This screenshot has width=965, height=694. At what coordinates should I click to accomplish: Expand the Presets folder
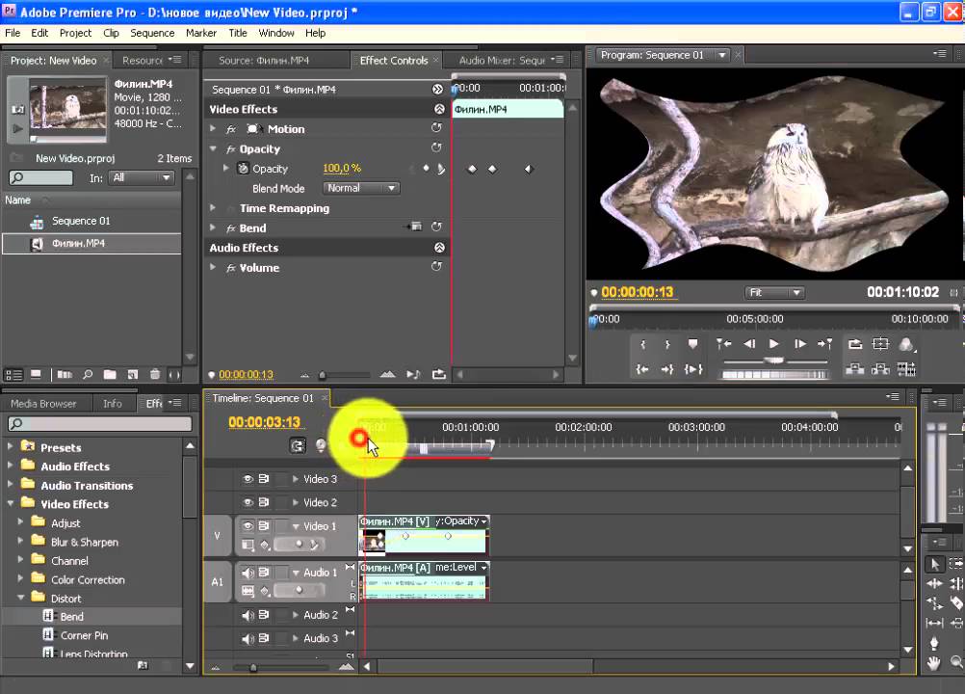click(11, 446)
